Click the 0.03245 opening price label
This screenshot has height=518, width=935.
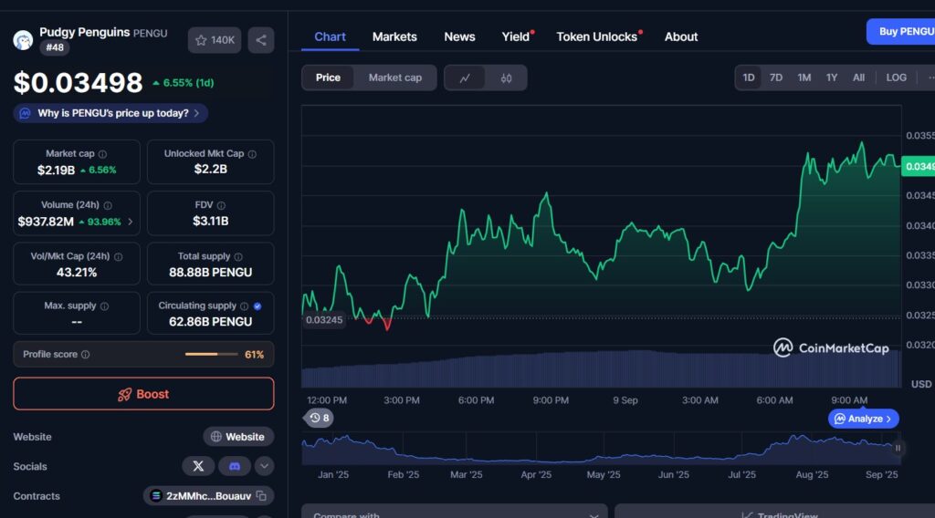(324, 320)
